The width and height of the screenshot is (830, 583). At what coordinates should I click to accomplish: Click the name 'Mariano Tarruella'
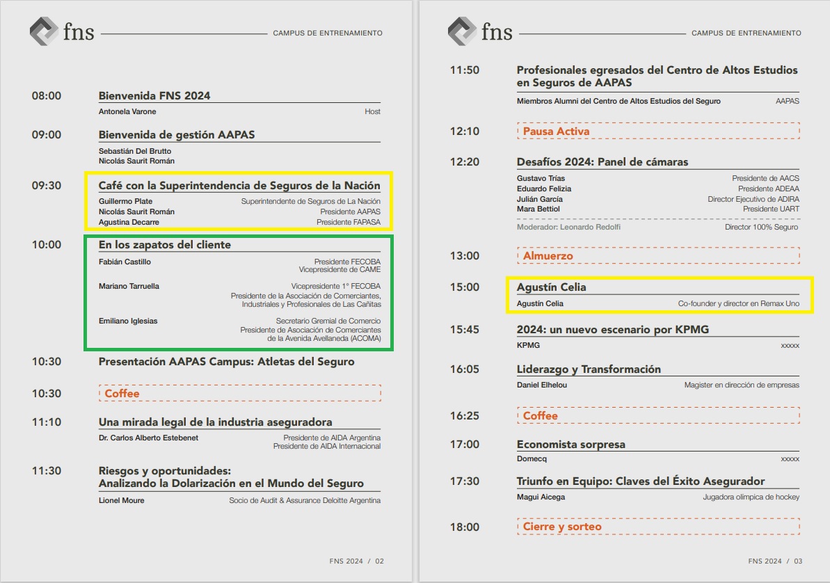[x=129, y=287]
